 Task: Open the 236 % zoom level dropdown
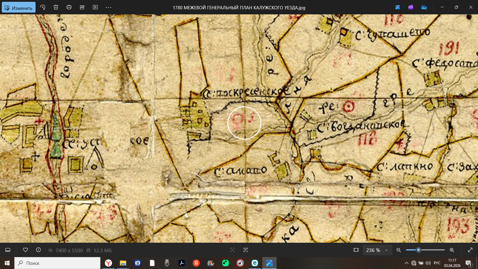click(x=377, y=250)
